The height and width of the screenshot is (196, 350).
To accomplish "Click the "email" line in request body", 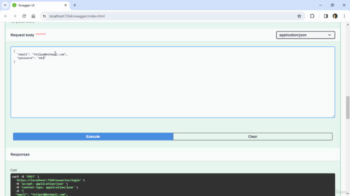I will point(42,54).
